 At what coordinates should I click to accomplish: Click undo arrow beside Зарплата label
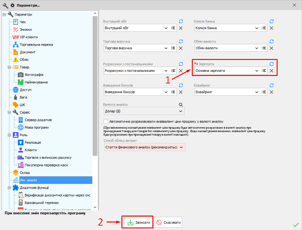point(196,64)
